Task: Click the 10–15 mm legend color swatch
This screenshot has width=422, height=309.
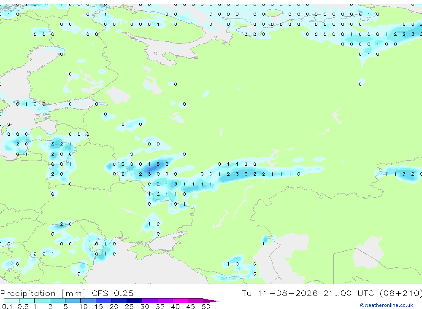Action: point(88,301)
